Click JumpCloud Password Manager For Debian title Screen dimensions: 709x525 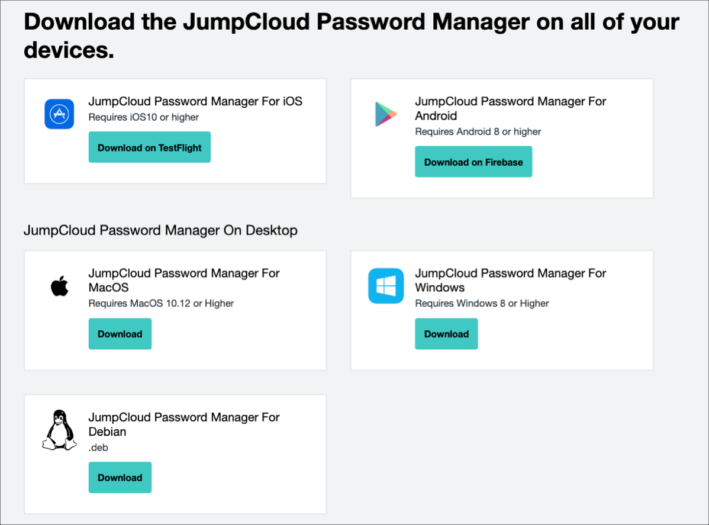point(184,424)
